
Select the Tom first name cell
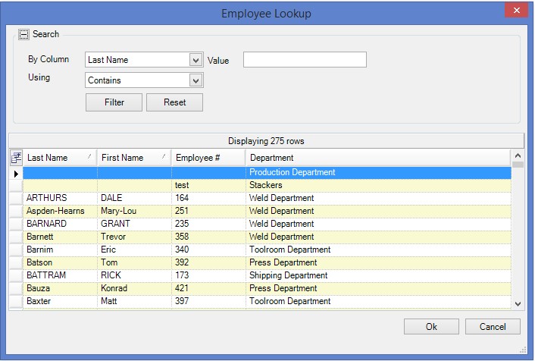[134, 262]
